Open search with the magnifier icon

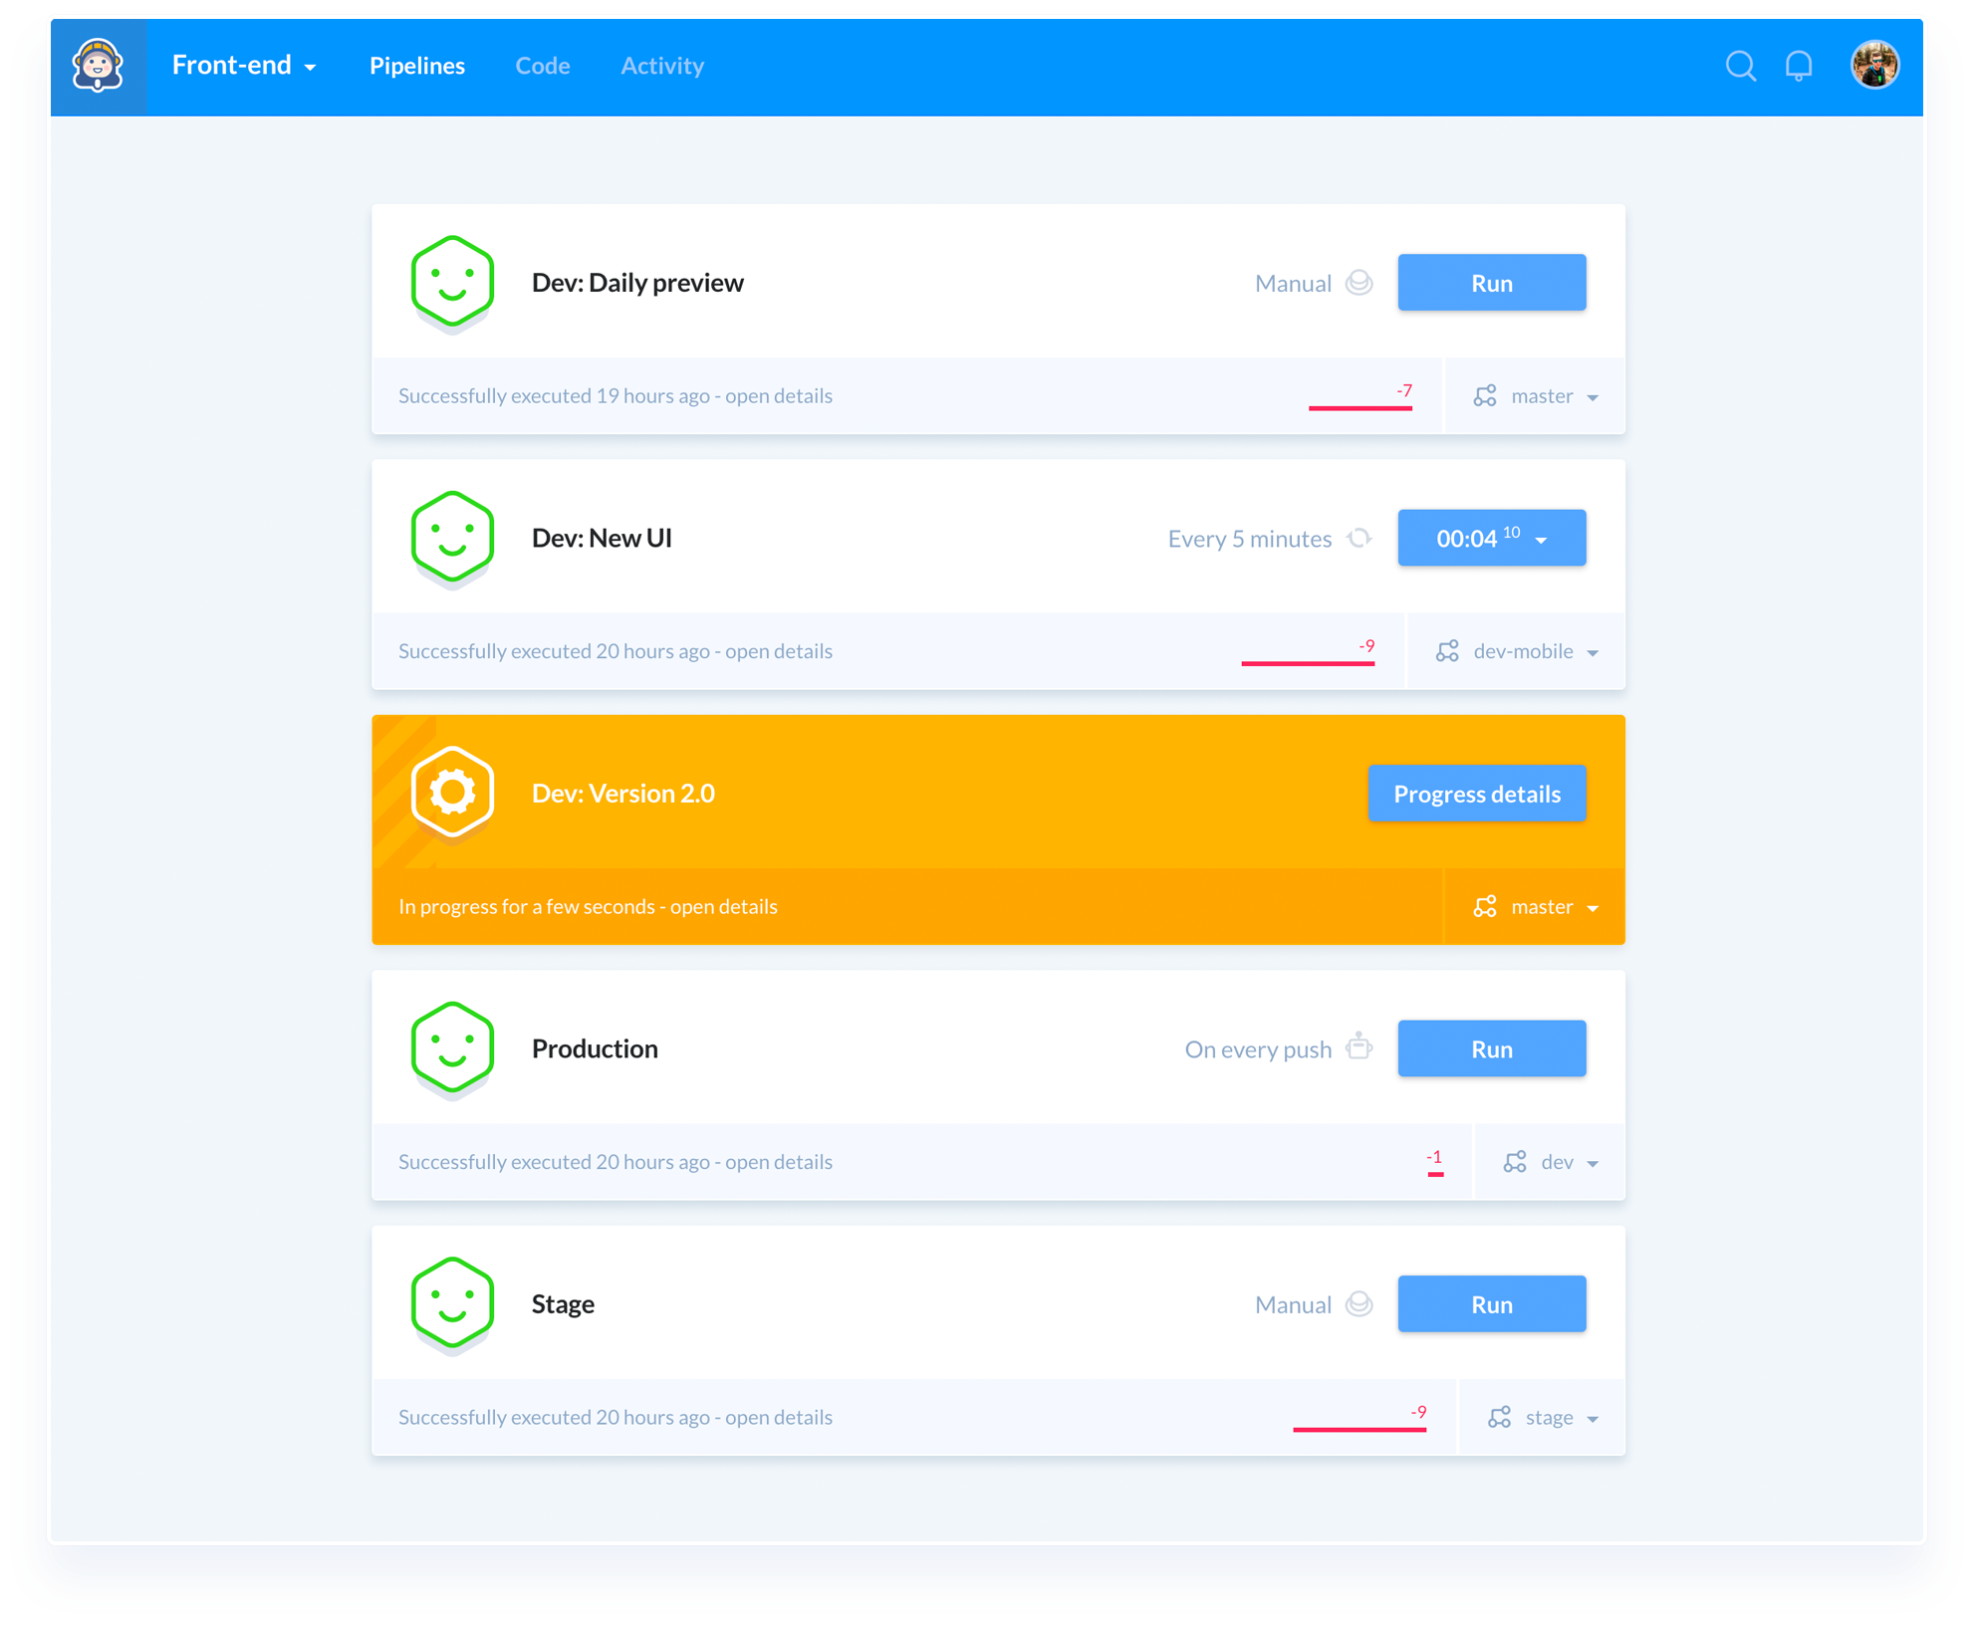[1740, 66]
